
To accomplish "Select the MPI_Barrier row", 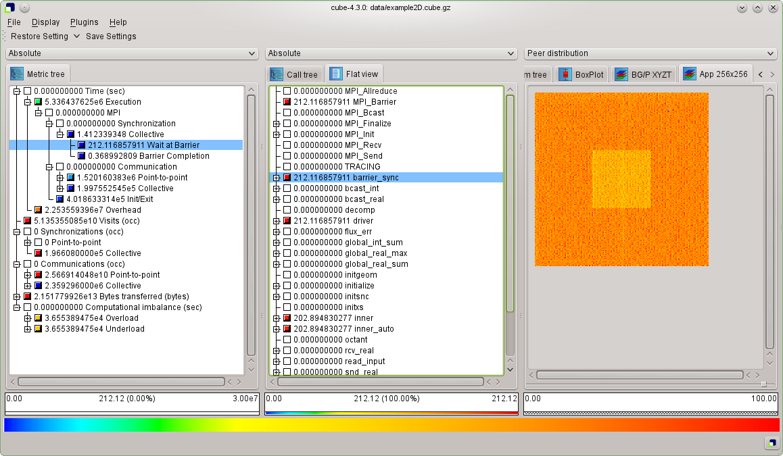I will pyautogui.click(x=345, y=102).
